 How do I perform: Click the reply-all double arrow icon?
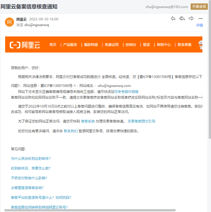click(x=182, y=18)
